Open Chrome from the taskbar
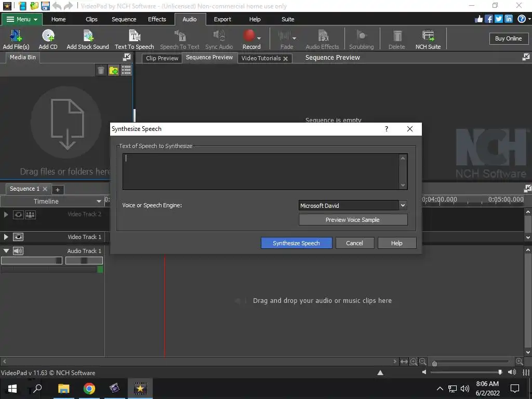This screenshot has width=532, height=399. [x=89, y=388]
